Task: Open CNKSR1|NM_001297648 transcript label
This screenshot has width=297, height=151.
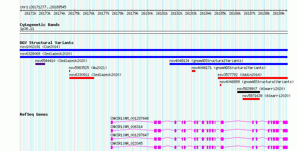Action: click(x=129, y=118)
